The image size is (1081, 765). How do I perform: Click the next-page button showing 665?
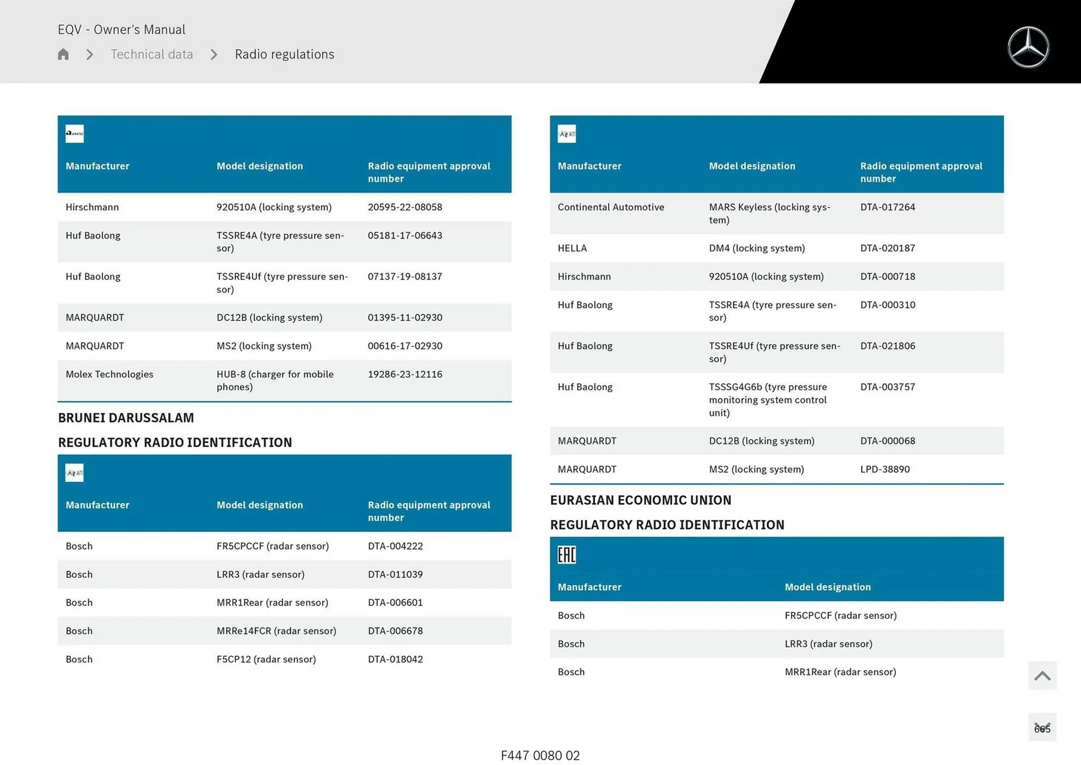tap(1042, 728)
